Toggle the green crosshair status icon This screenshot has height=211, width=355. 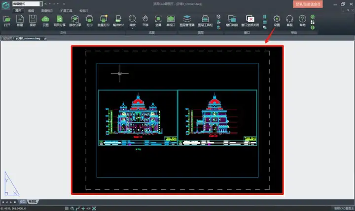tap(83, 208)
